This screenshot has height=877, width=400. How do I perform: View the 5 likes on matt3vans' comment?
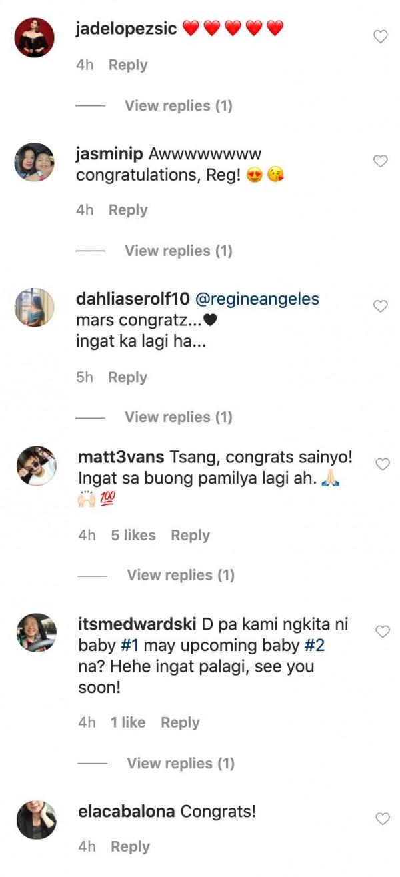(x=133, y=535)
